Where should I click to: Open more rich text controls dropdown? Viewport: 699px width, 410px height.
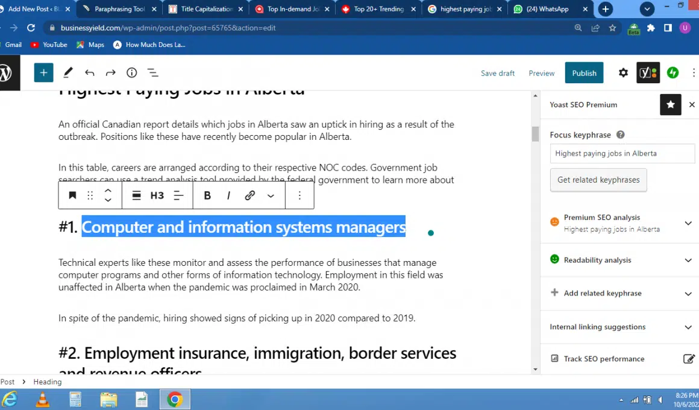pyautogui.click(x=271, y=195)
